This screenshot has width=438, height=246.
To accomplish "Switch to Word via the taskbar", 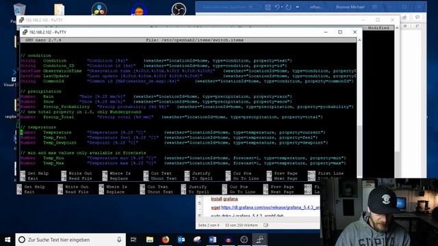I will pos(213,240).
